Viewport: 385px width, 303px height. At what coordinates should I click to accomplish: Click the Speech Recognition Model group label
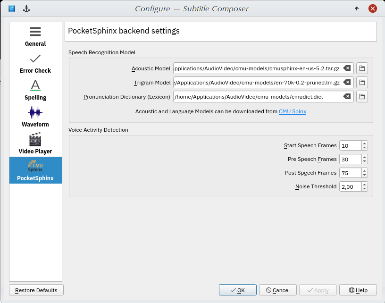coord(102,52)
